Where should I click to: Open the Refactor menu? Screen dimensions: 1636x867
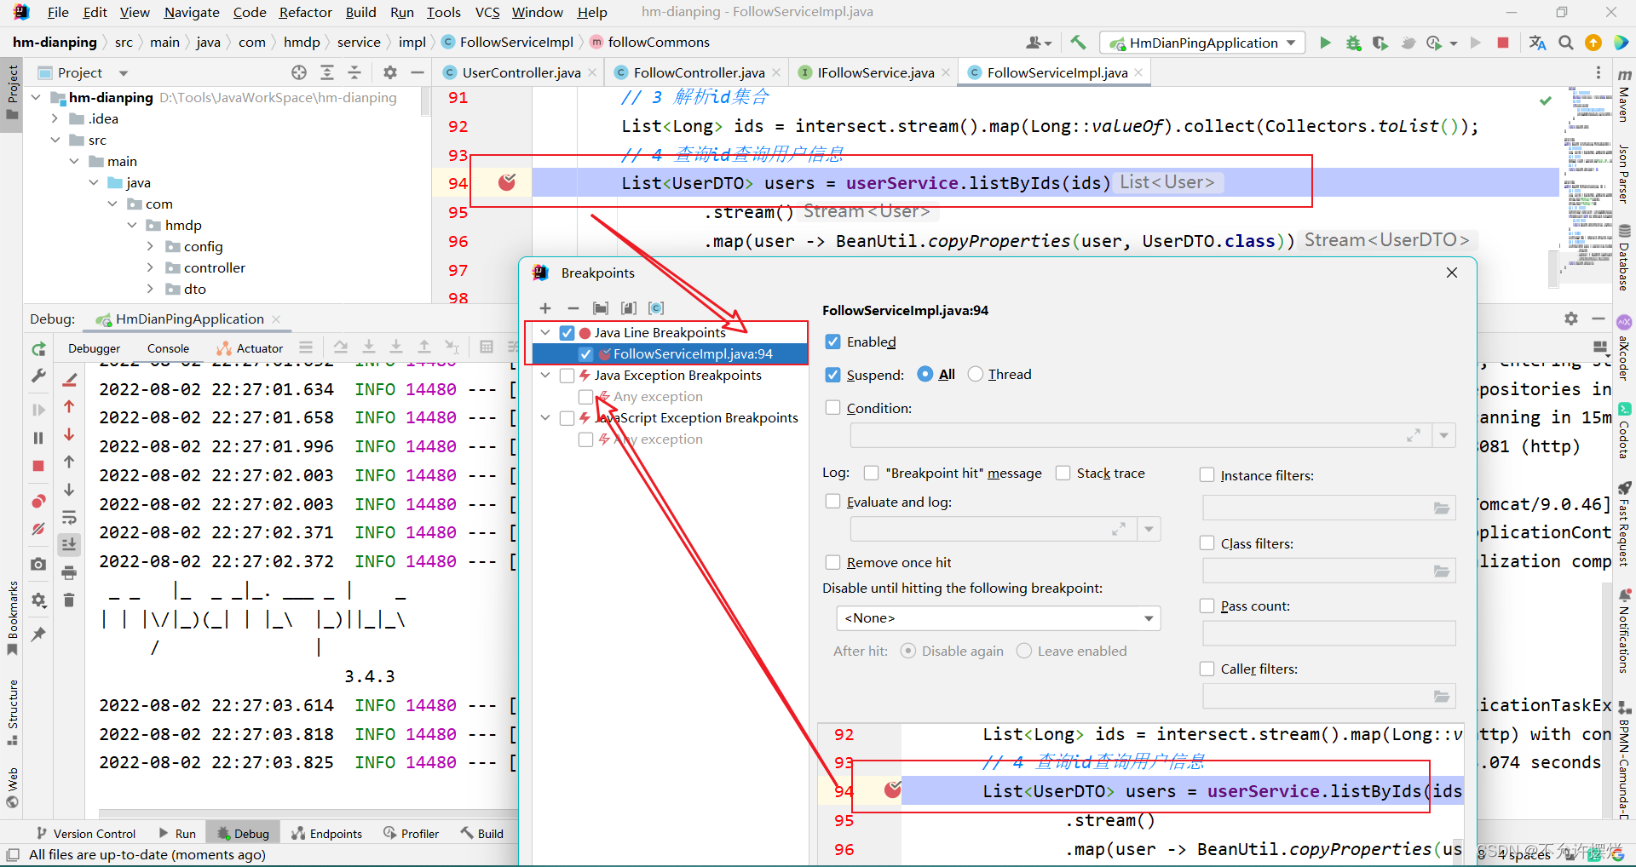pyautogui.click(x=305, y=12)
